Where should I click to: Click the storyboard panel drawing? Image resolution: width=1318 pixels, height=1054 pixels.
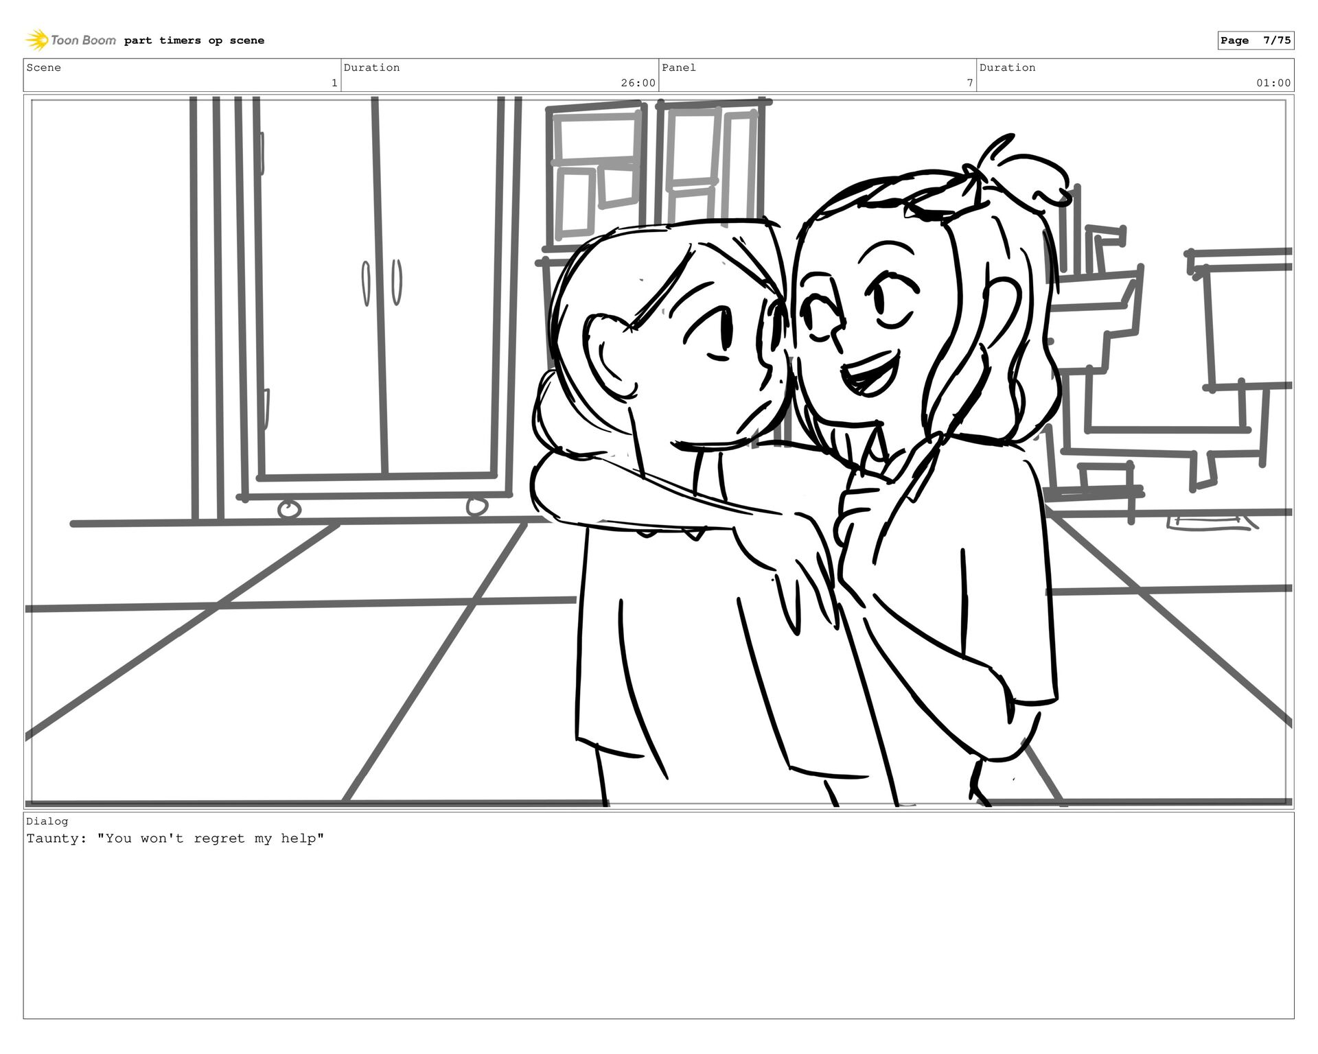659,452
